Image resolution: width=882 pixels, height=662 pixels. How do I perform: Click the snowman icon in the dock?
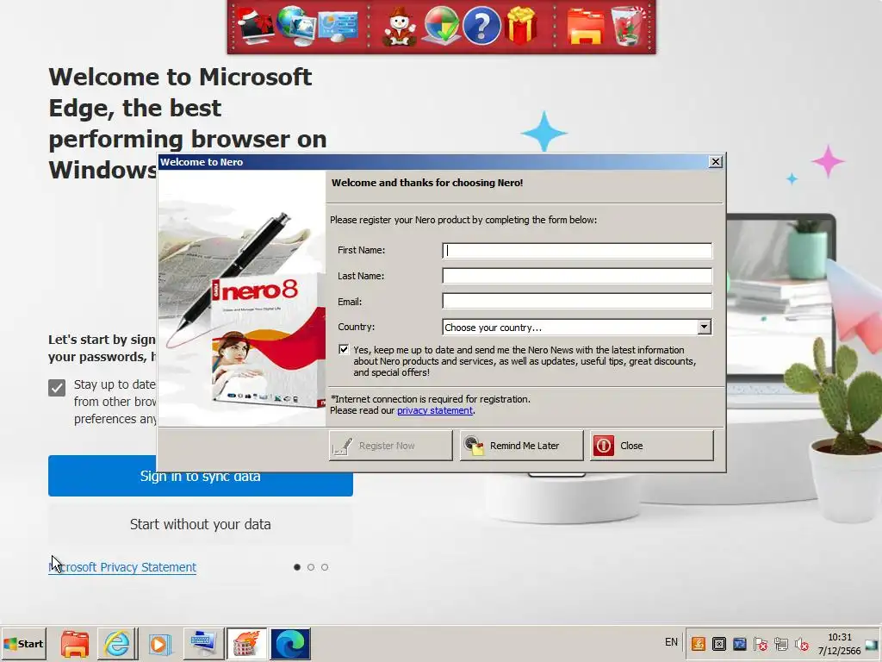(x=399, y=27)
